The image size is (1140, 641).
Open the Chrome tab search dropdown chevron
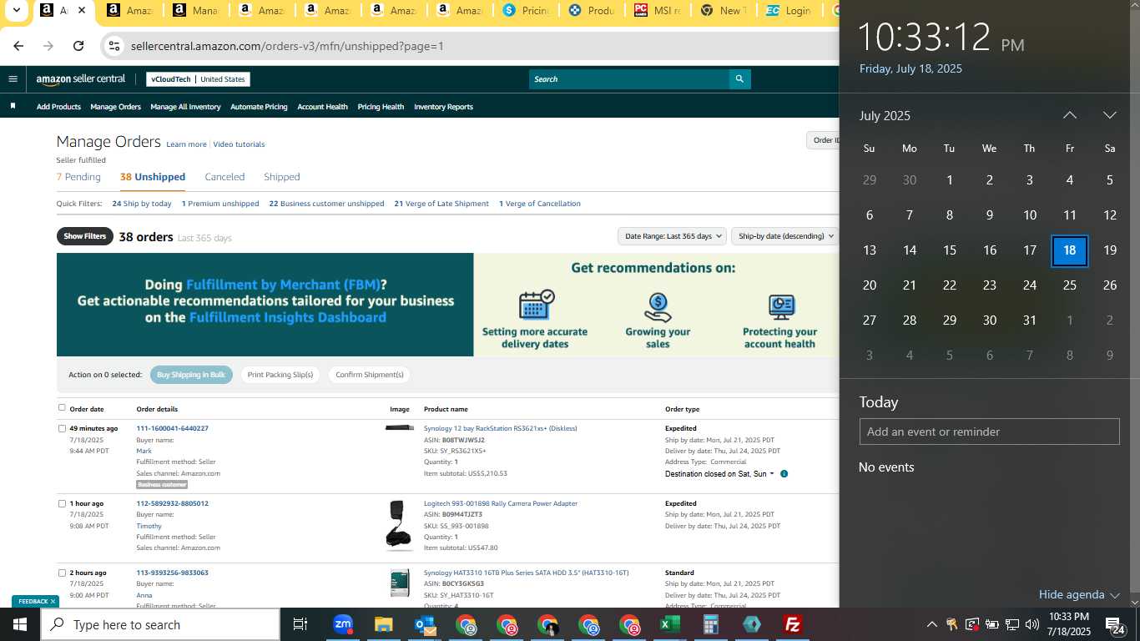pos(16,11)
